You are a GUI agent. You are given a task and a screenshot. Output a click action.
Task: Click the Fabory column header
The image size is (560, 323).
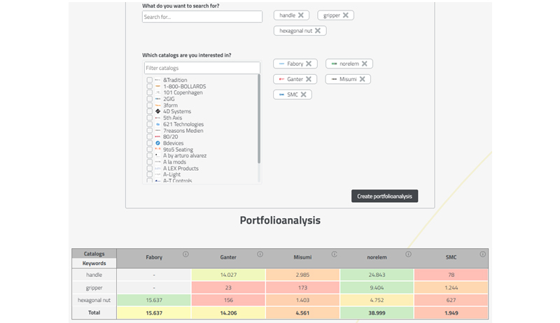154,257
